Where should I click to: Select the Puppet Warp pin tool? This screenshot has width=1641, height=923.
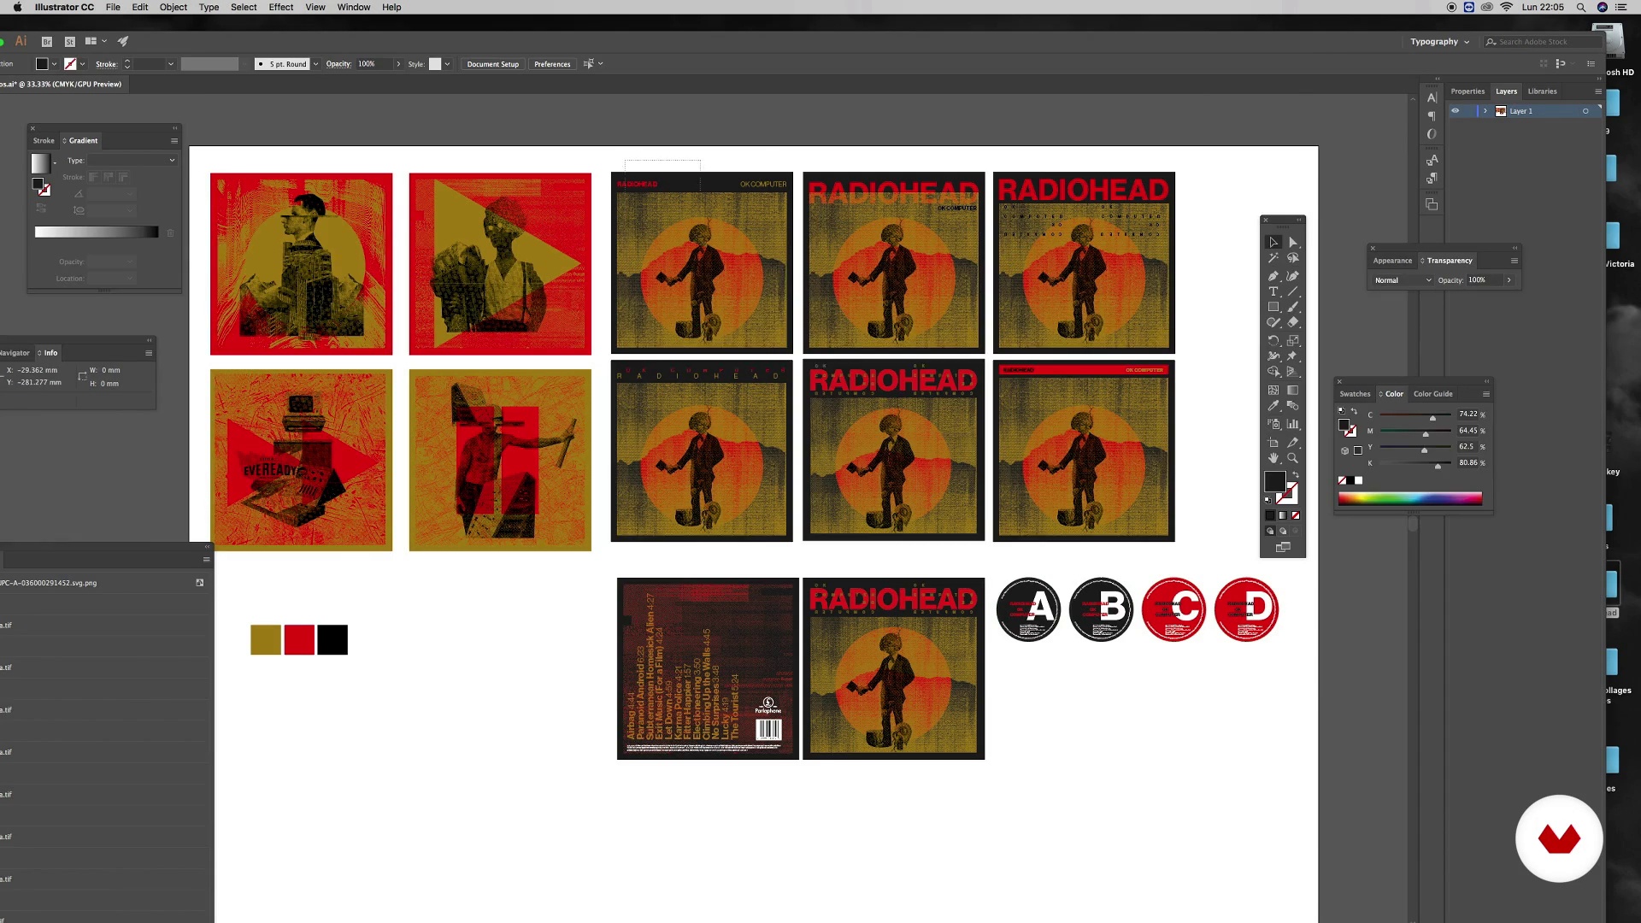[x=1292, y=356]
